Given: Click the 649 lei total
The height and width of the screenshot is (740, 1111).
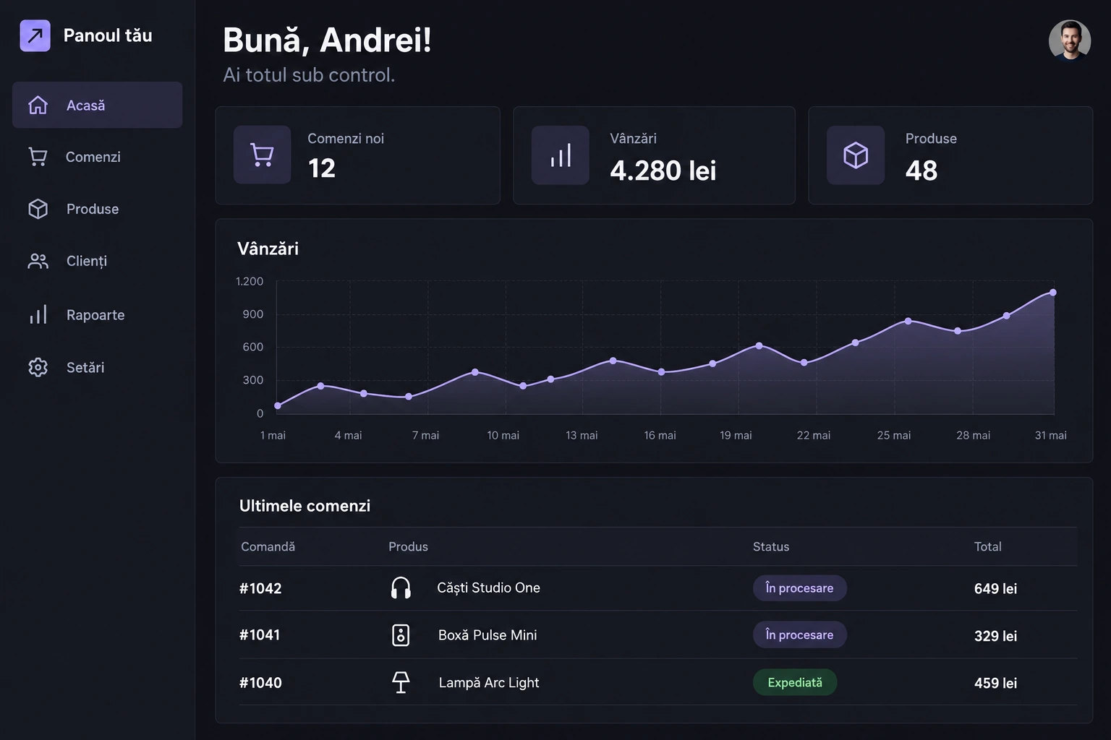Looking at the screenshot, I should click(x=995, y=589).
